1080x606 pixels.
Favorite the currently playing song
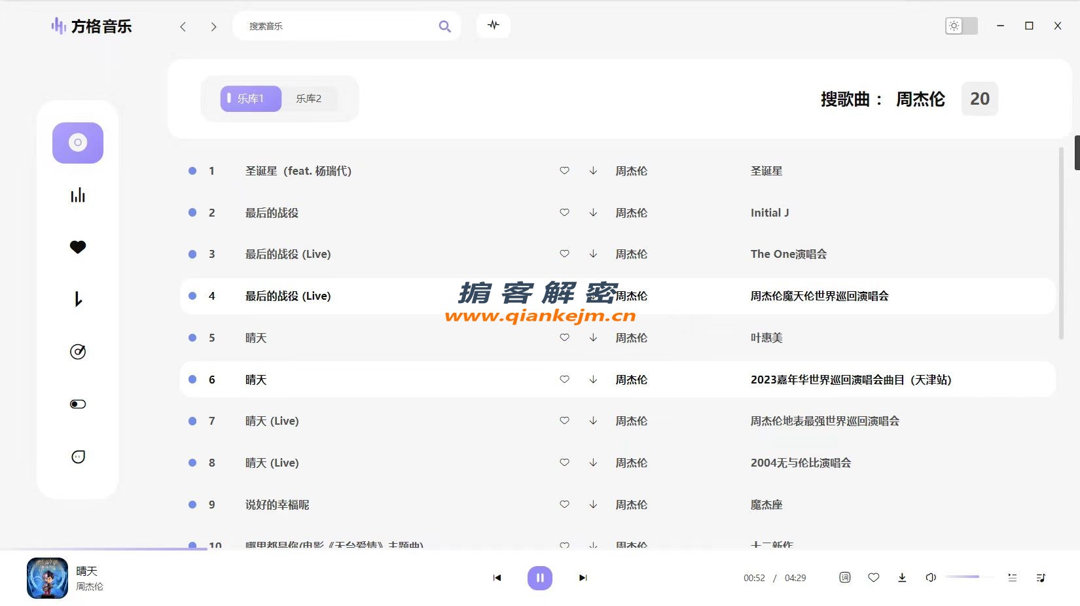coord(874,577)
